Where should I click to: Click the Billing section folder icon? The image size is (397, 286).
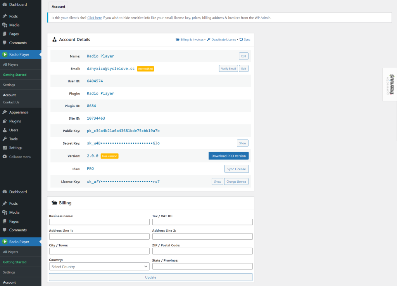54,203
